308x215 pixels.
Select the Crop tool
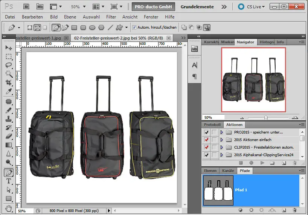click(8, 83)
